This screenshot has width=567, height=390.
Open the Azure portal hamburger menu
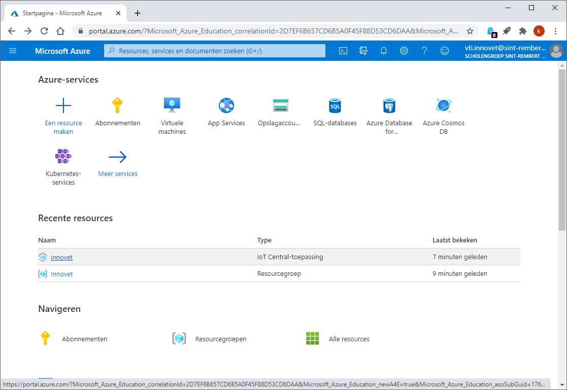click(x=13, y=51)
